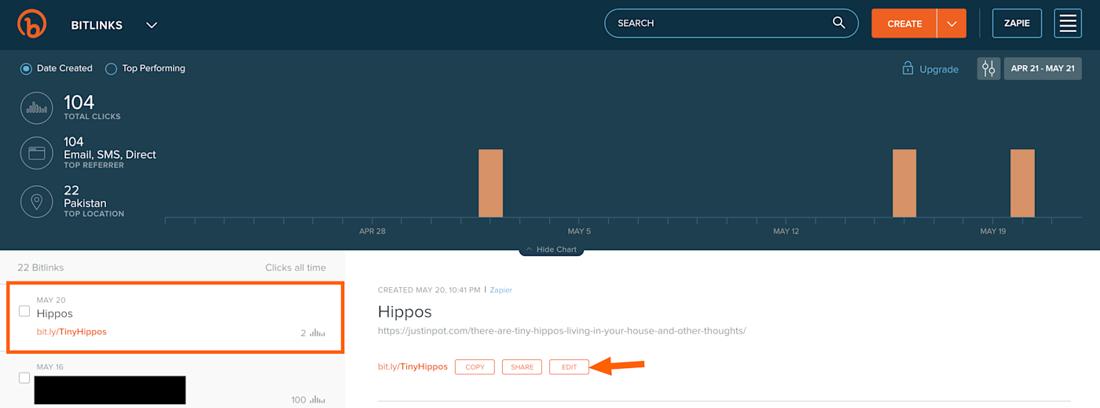This screenshot has width=1100, height=408.
Task: Click the Upgrade link
Action: coord(939,69)
